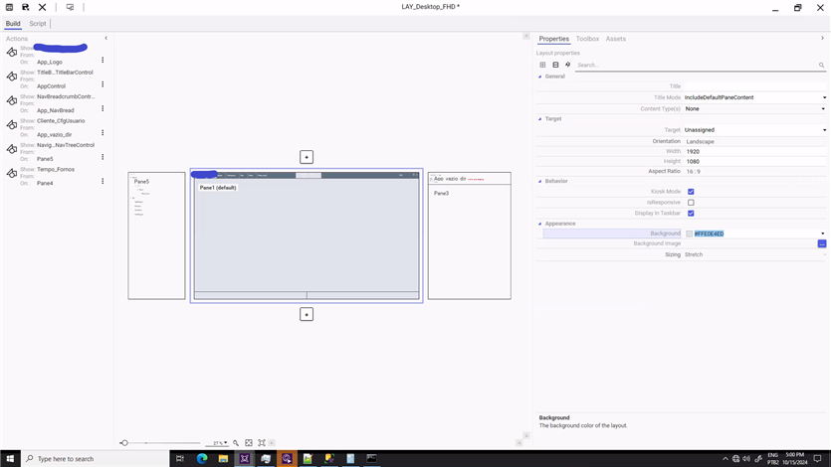Click the Width value 1920
The height and width of the screenshot is (467, 831).
point(694,151)
